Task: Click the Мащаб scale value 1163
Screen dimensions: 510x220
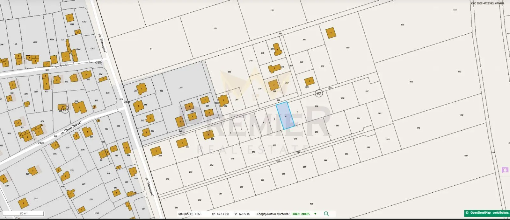Action: 198,214
